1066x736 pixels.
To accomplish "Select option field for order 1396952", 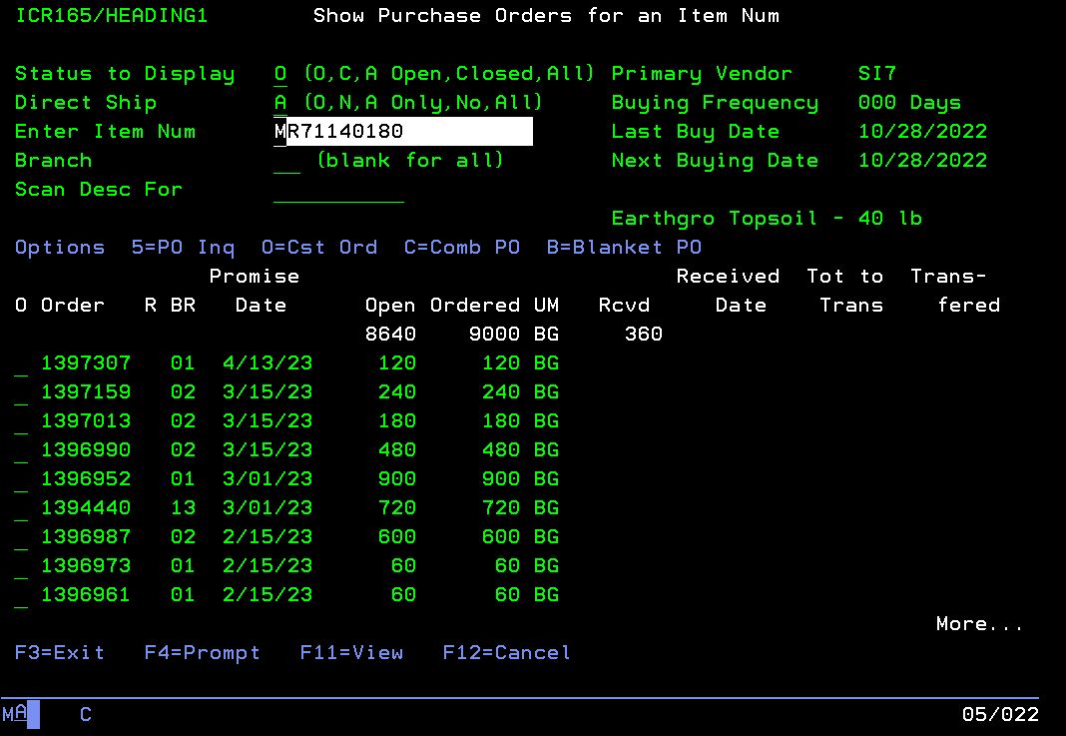I will pos(21,479).
